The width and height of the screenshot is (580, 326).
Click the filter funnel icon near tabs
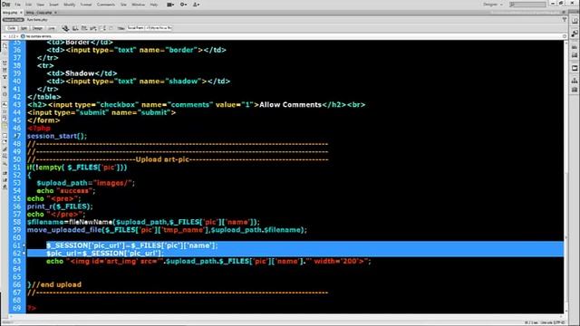pos(564,20)
